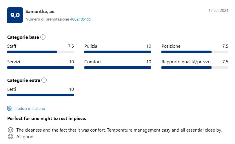Click the sad face negative feedback icon
This screenshot has height=144, width=235.
[x=10, y=137]
